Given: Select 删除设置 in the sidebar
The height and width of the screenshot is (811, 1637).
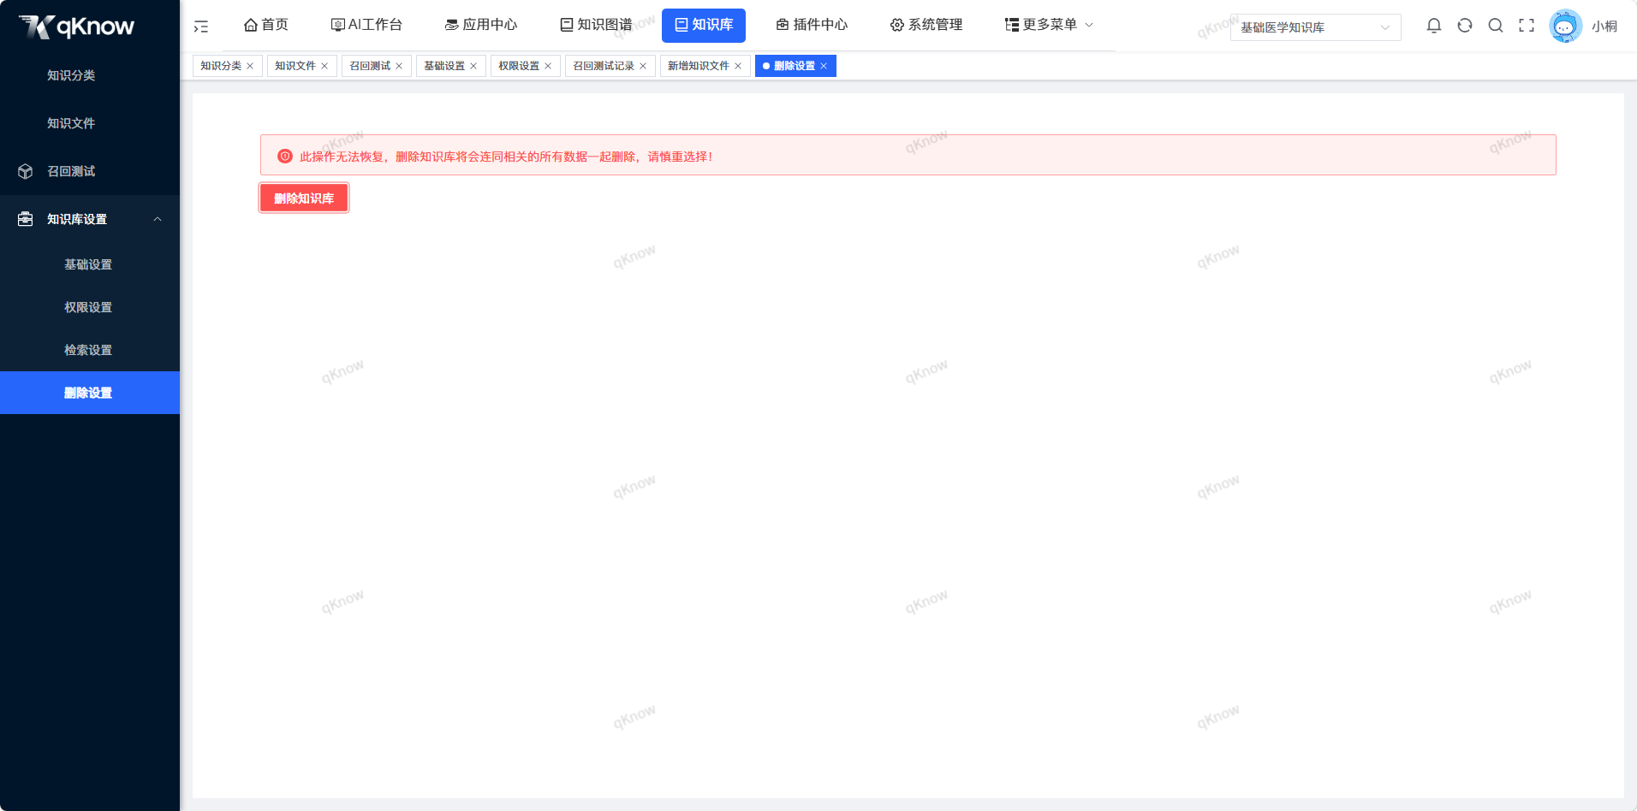Looking at the screenshot, I should pos(90,393).
